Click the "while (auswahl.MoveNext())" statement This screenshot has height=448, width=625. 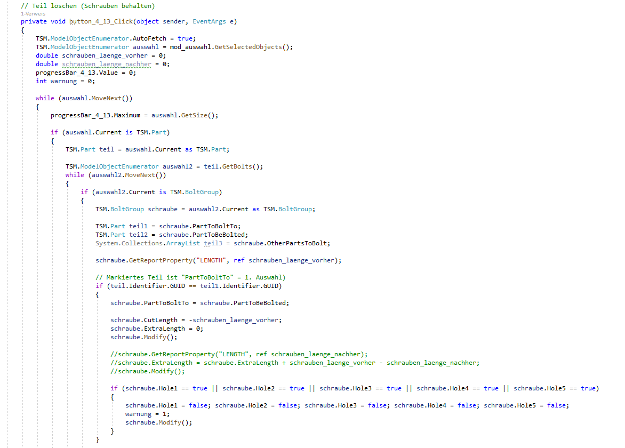[84, 99]
